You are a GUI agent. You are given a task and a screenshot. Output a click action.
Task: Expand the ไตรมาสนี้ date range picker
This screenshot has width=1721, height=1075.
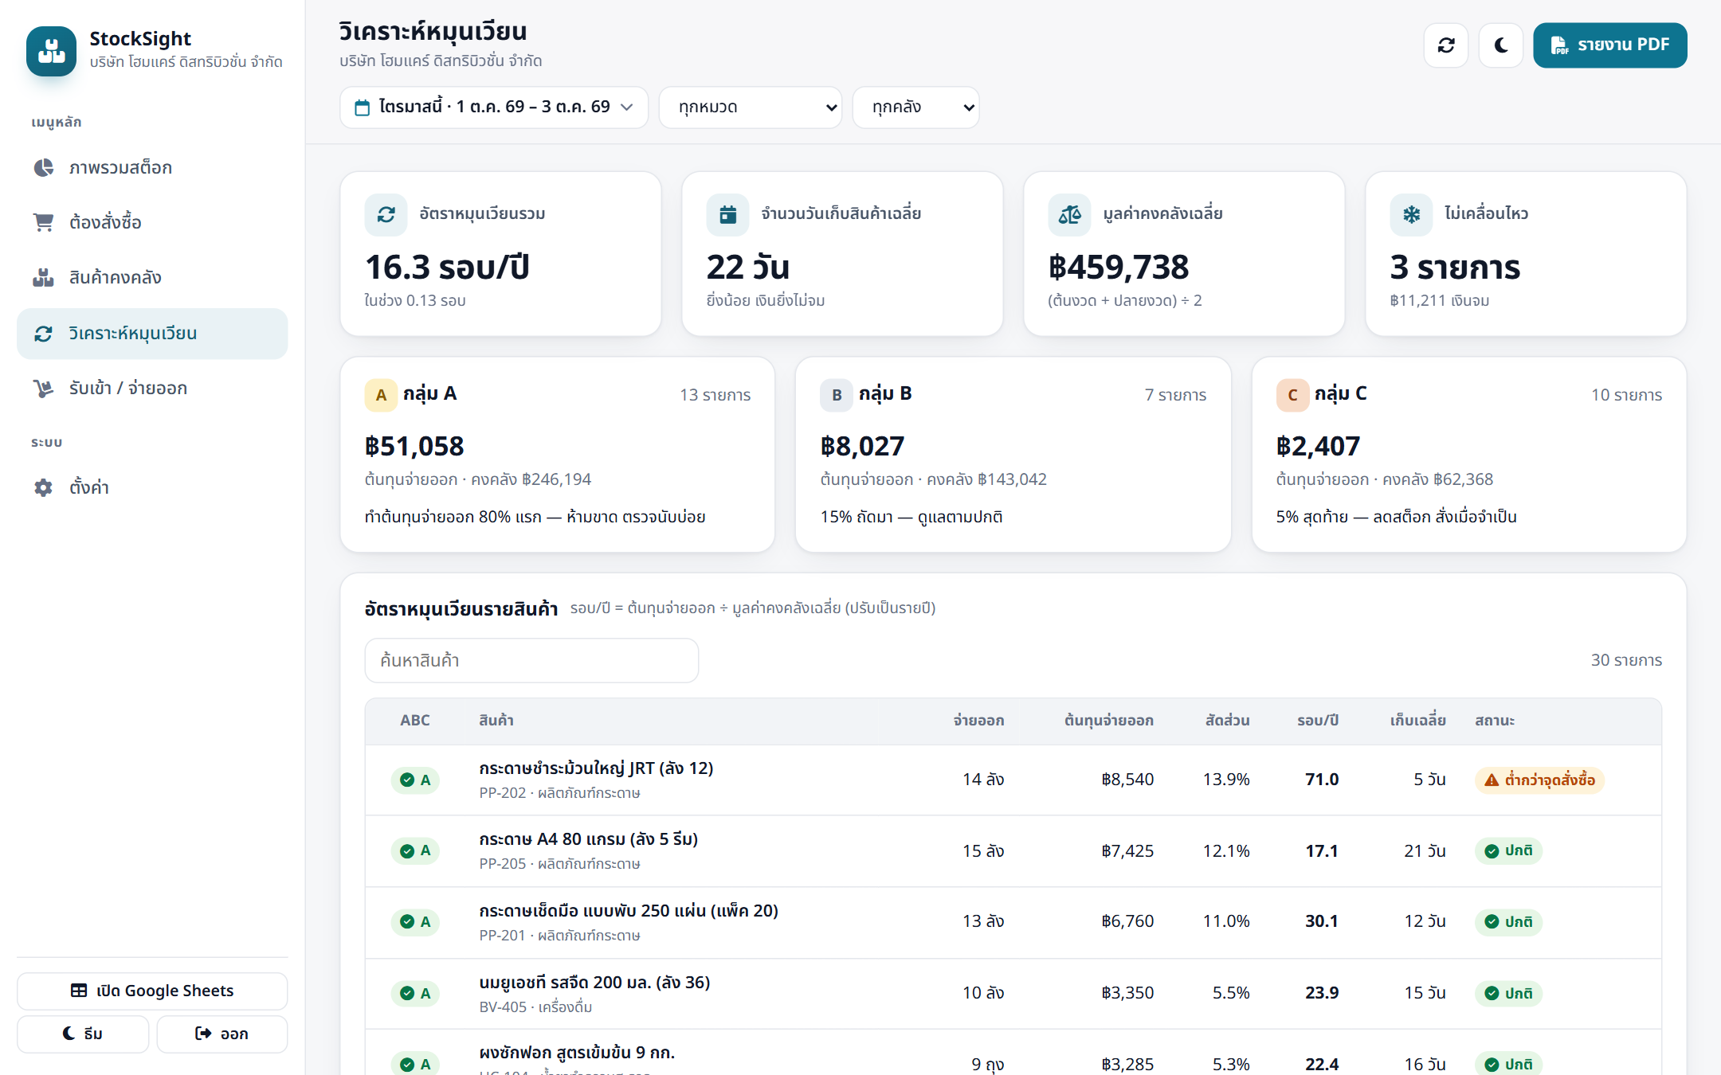click(494, 107)
